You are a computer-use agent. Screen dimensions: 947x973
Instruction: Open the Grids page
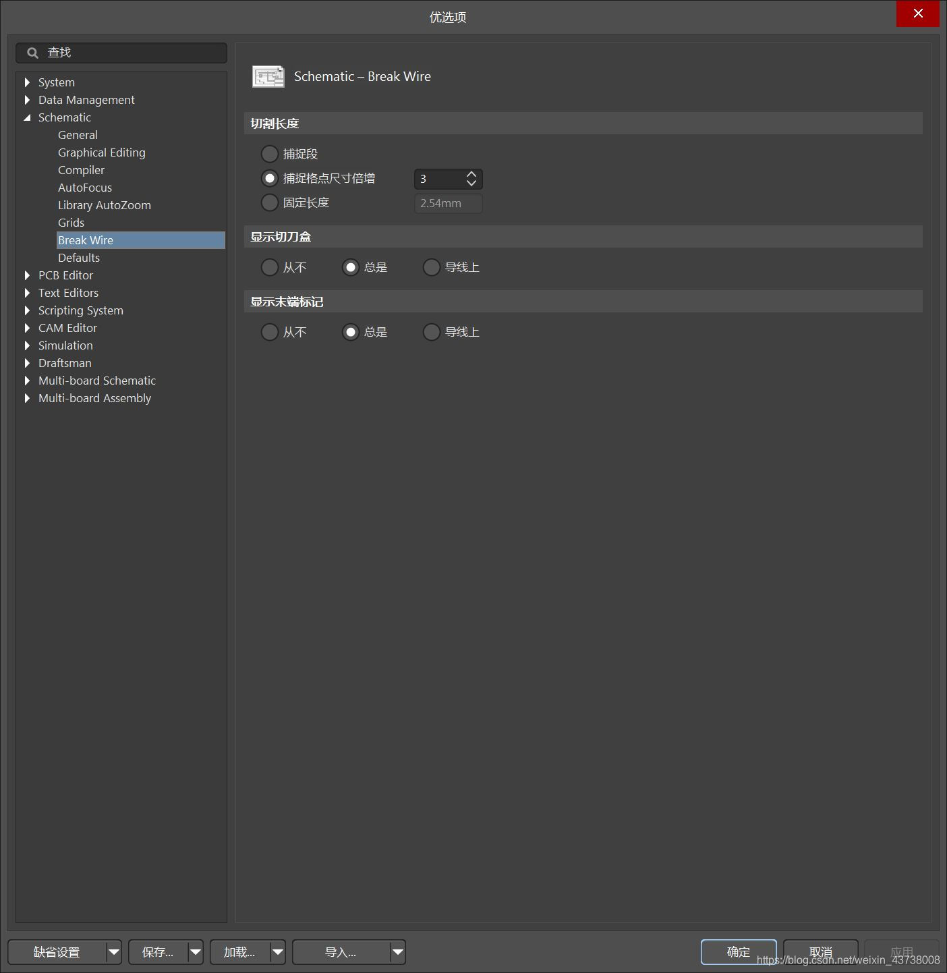tap(71, 223)
